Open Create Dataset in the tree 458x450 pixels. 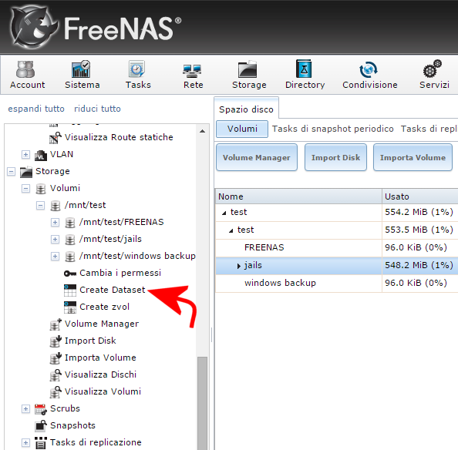112,290
